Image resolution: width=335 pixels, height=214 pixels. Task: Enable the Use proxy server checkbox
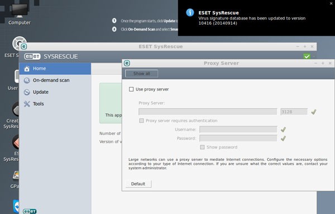tap(131, 89)
